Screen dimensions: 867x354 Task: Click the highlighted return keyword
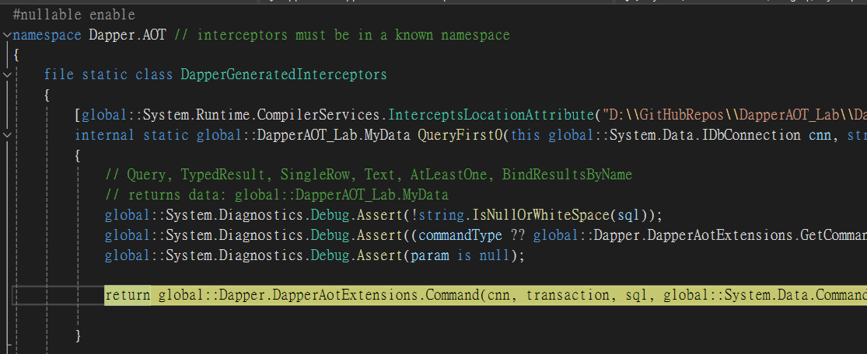pos(128,296)
